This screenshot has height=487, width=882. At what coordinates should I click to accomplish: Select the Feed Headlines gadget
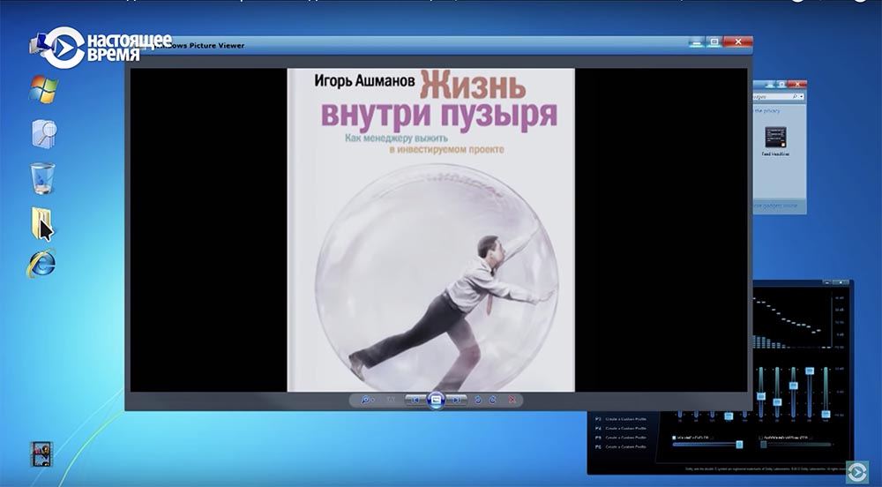pyautogui.click(x=775, y=141)
